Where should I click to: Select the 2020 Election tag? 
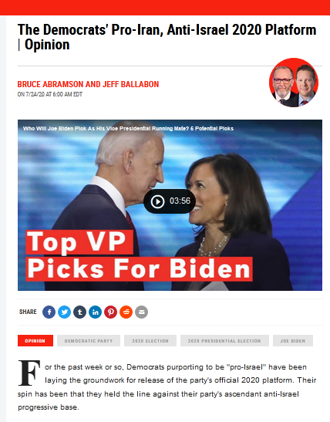tap(150, 341)
